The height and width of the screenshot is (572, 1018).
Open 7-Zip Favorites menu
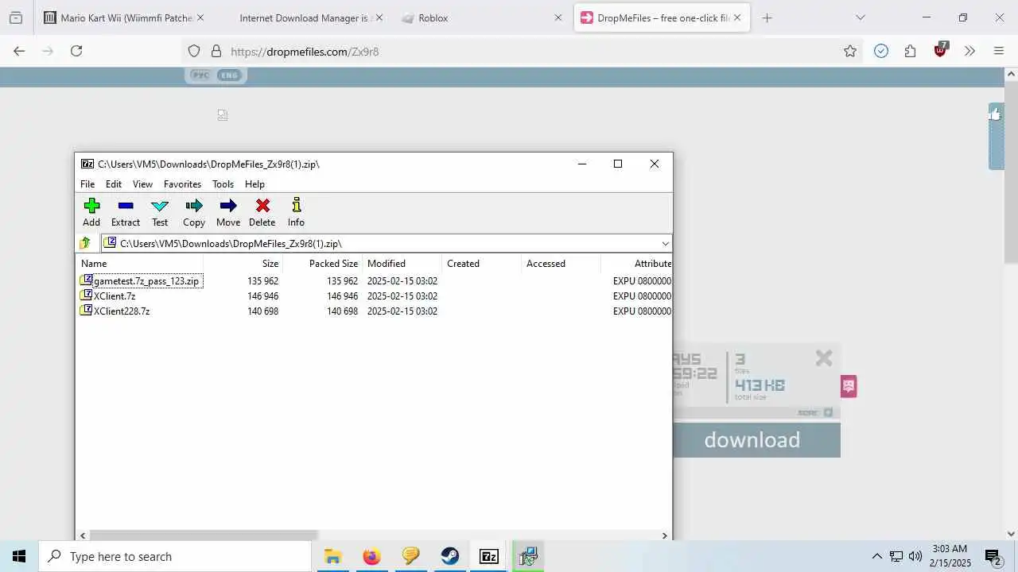(x=182, y=184)
